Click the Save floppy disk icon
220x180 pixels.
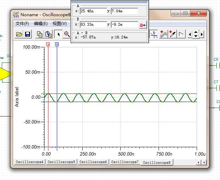pyautogui.click(x=28, y=34)
